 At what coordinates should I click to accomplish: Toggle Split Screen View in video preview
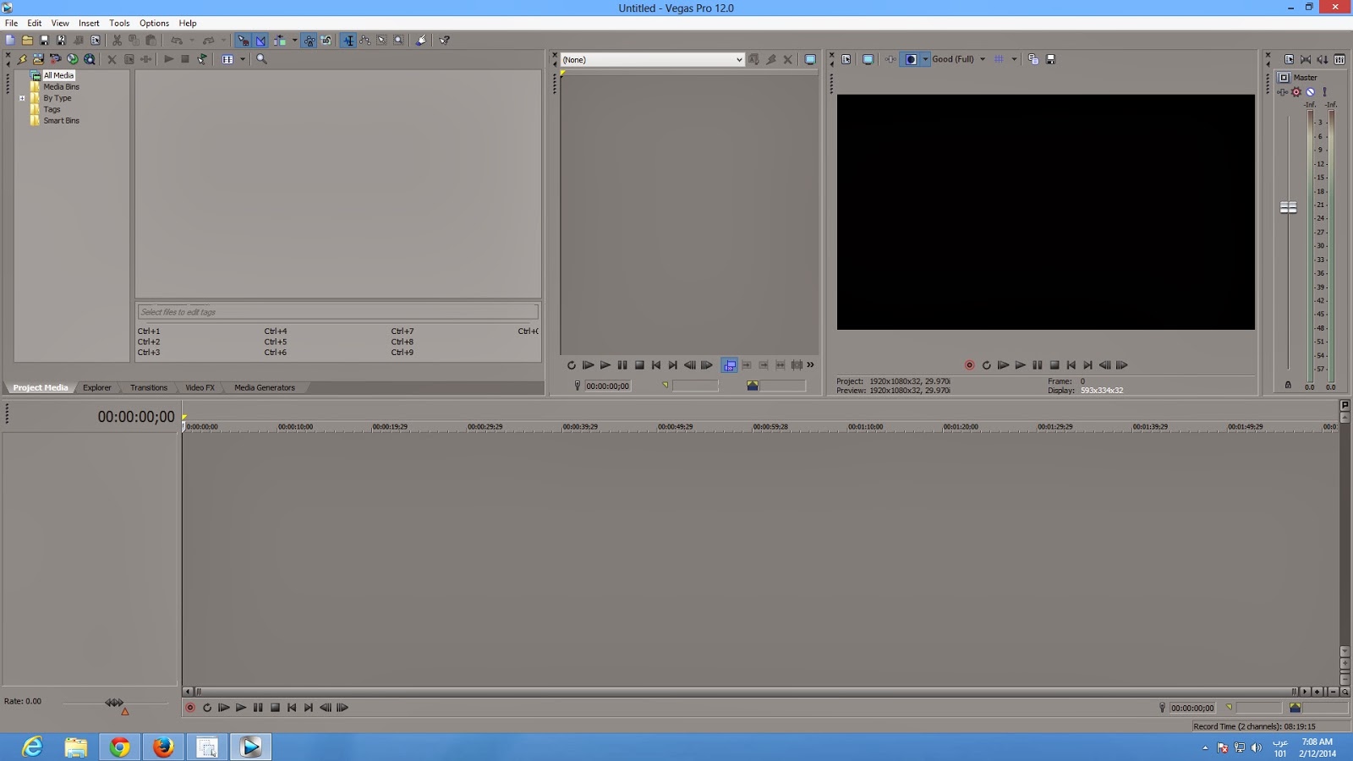pos(911,59)
